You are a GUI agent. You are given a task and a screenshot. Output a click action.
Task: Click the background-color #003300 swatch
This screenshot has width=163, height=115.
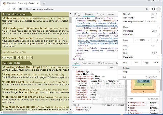click(96, 76)
